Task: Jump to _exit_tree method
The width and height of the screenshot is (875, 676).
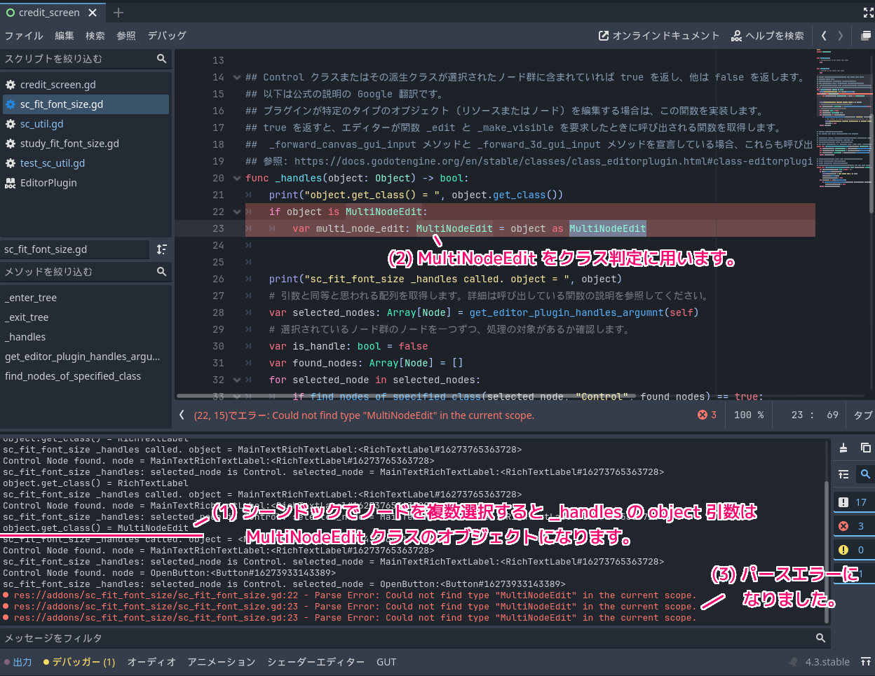Action: 86,317
